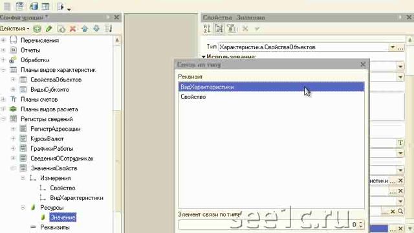Select Реквизиты node in the tree

[55, 227]
